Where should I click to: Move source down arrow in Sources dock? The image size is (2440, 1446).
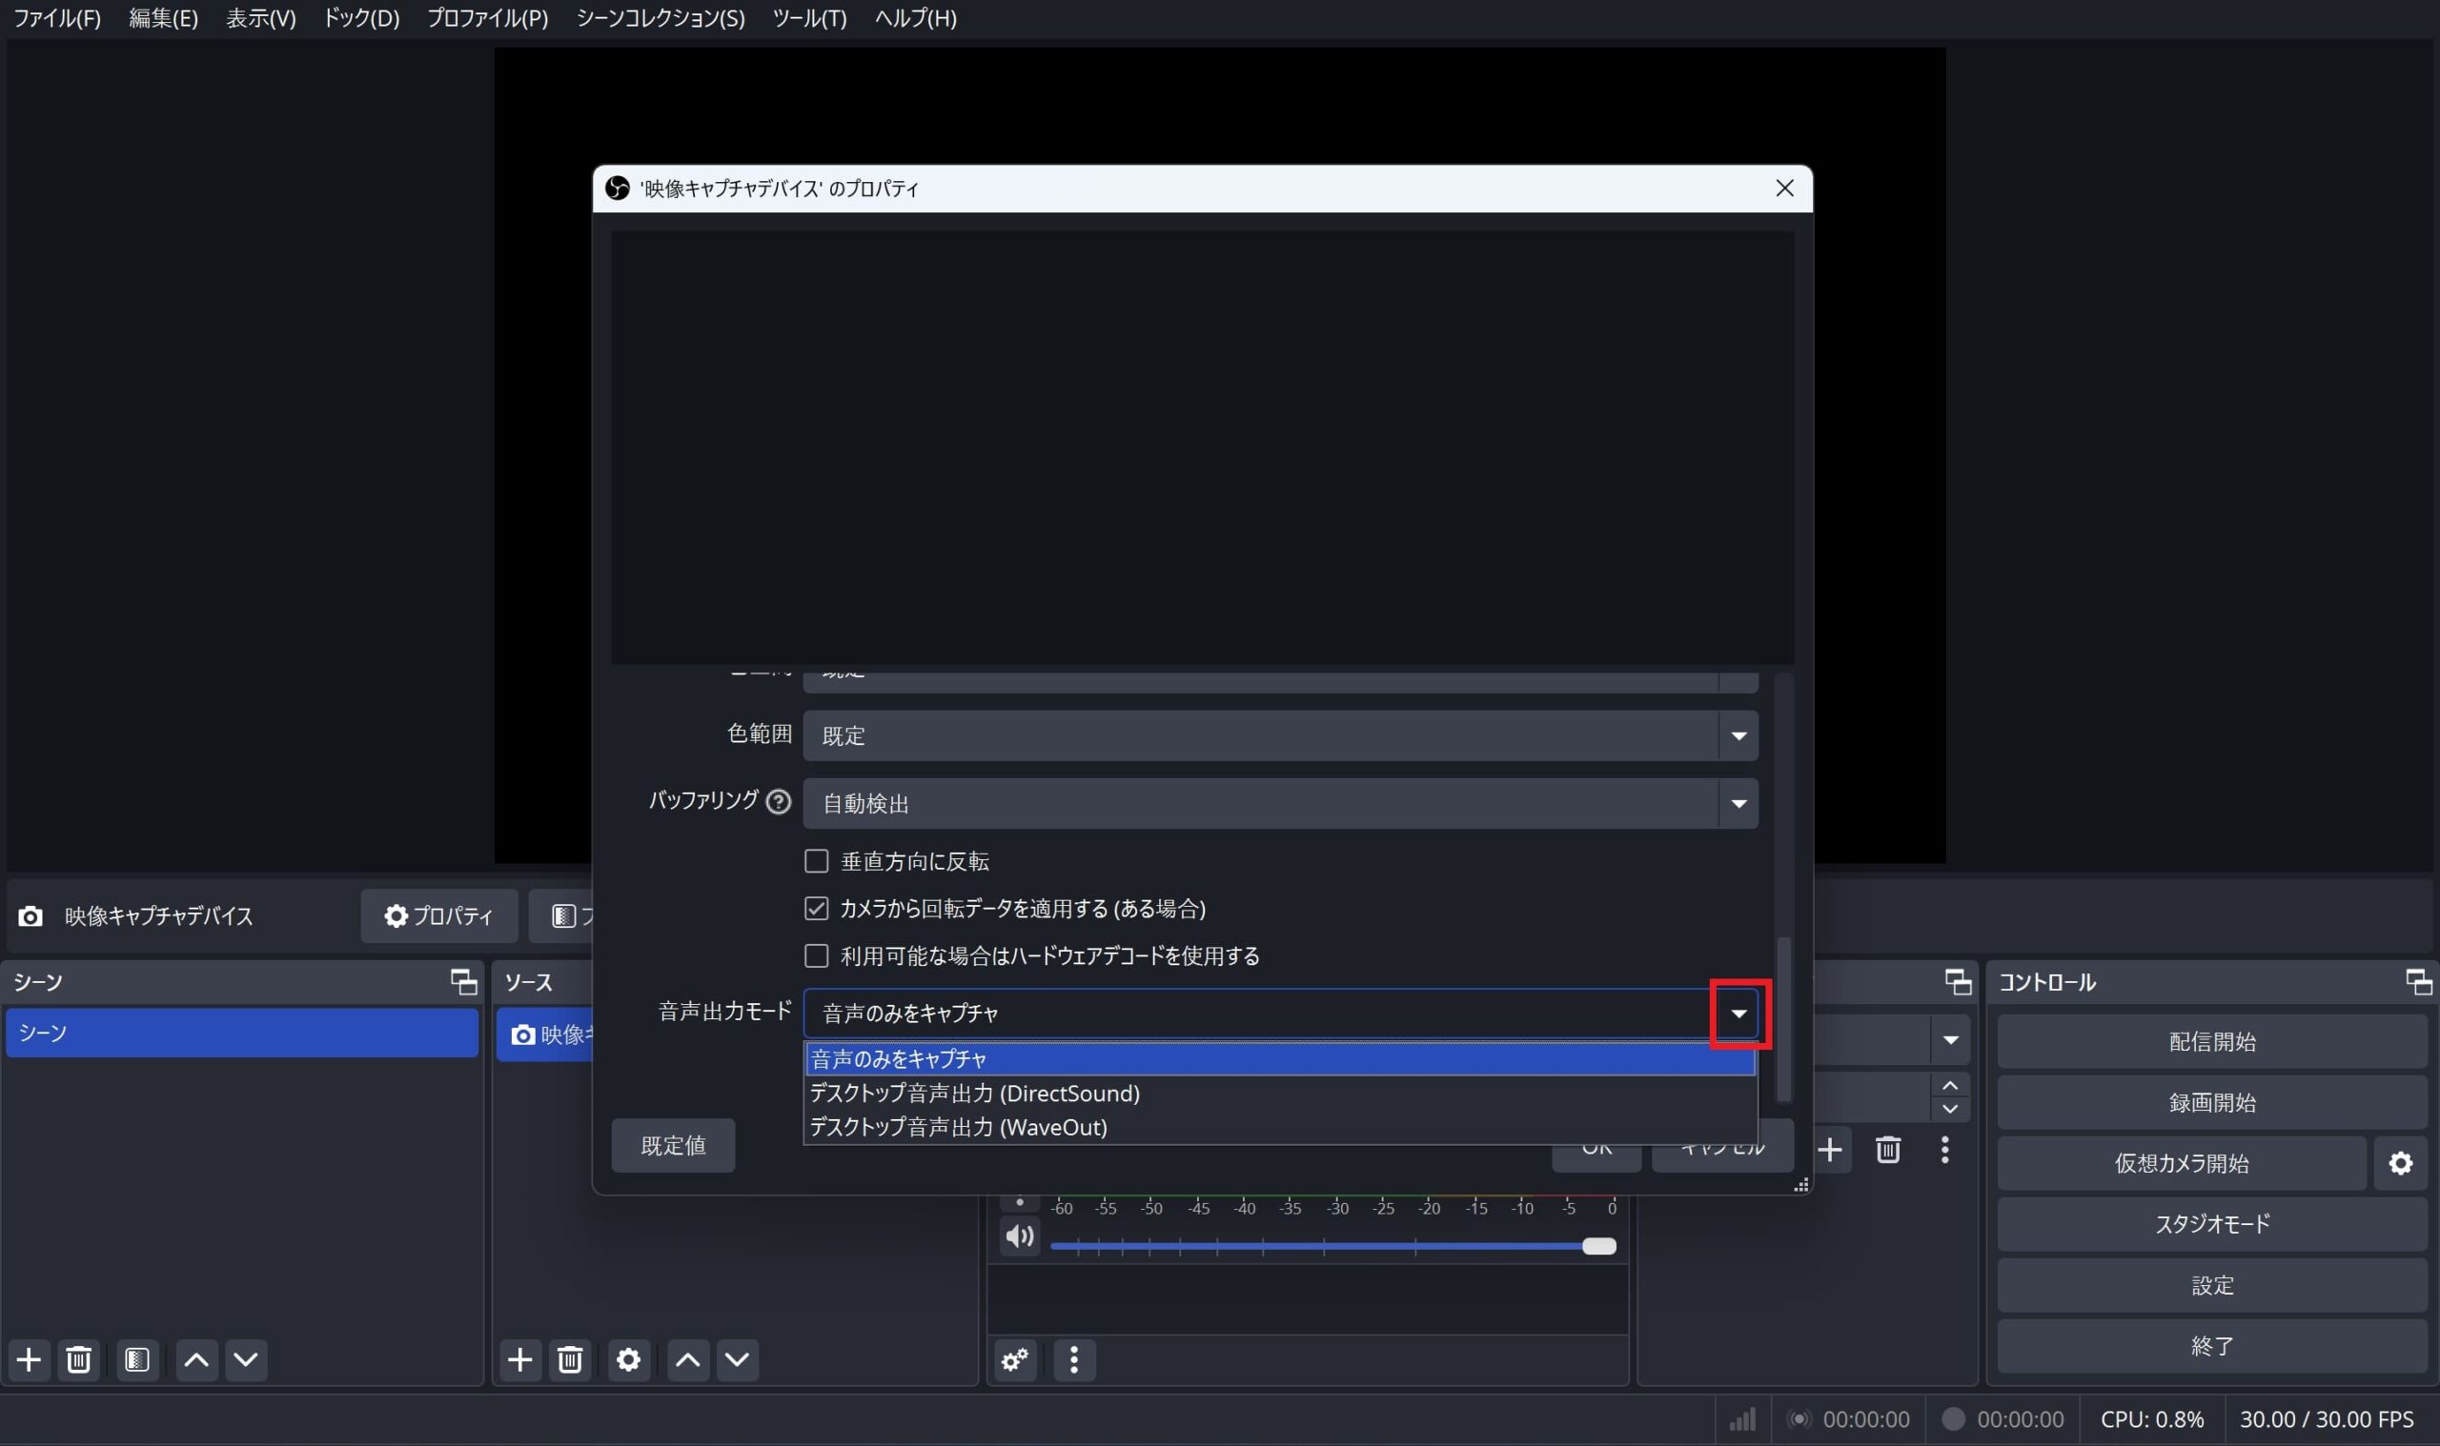[x=737, y=1359]
